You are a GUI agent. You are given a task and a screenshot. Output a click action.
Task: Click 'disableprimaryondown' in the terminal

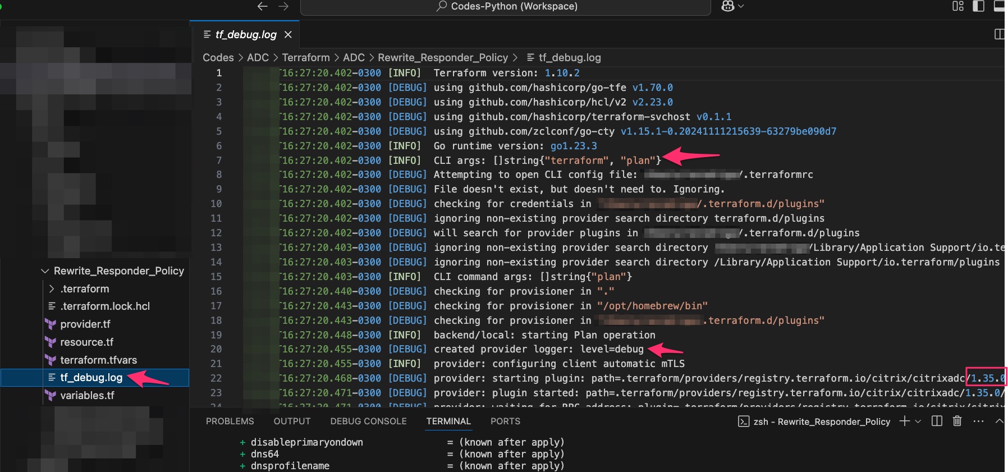[307, 442]
